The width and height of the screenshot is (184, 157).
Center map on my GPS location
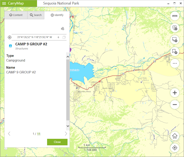tap(175, 148)
